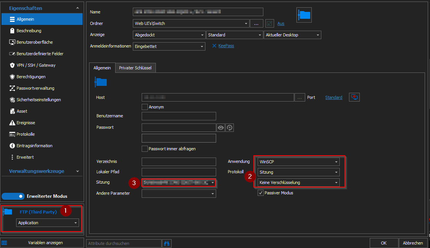Click the Attribute durchsuchen search field
Viewport: 430px width, 248px height.
[x=124, y=243]
